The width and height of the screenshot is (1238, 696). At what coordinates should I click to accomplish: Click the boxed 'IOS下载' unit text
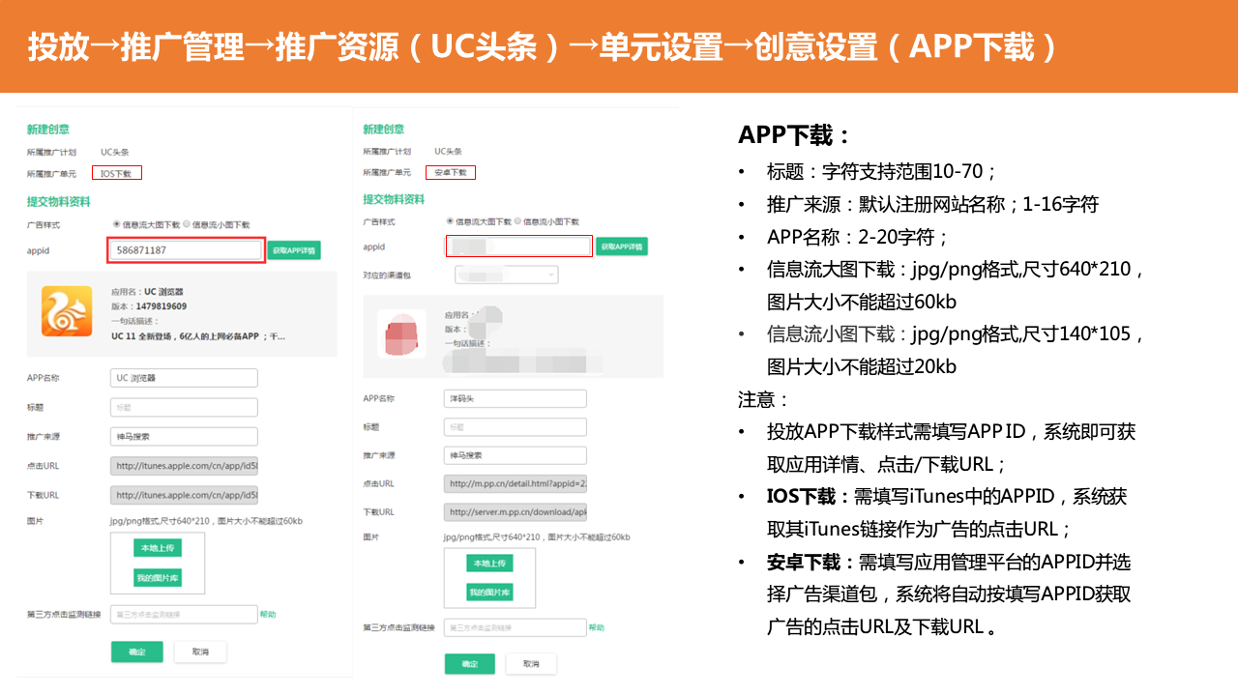click(118, 173)
